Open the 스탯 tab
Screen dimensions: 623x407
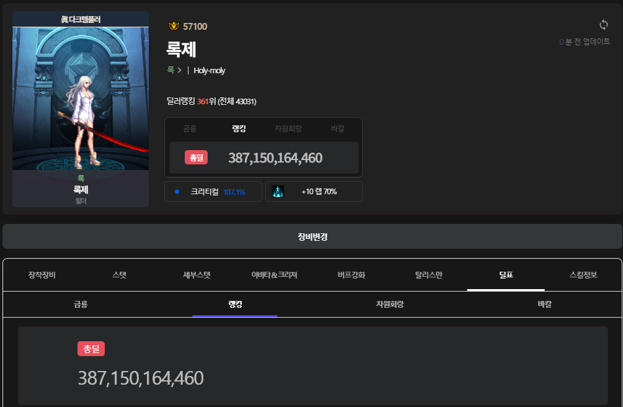pos(119,275)
